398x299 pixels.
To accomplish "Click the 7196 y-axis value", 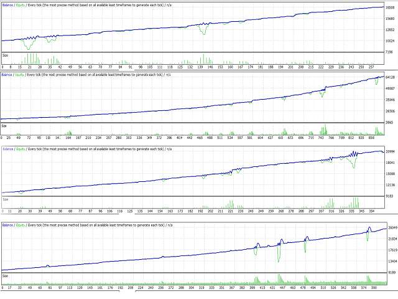I will point(389,52).
